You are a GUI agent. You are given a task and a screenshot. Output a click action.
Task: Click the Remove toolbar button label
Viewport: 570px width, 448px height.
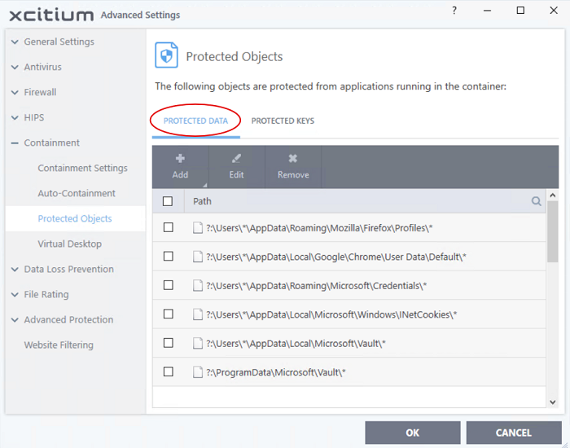(293, 175)
